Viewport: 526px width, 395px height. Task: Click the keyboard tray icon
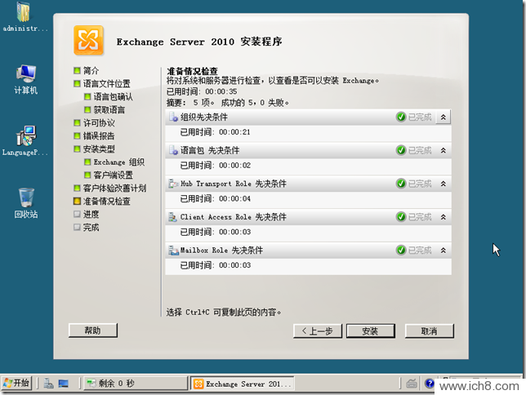[412, 384]
